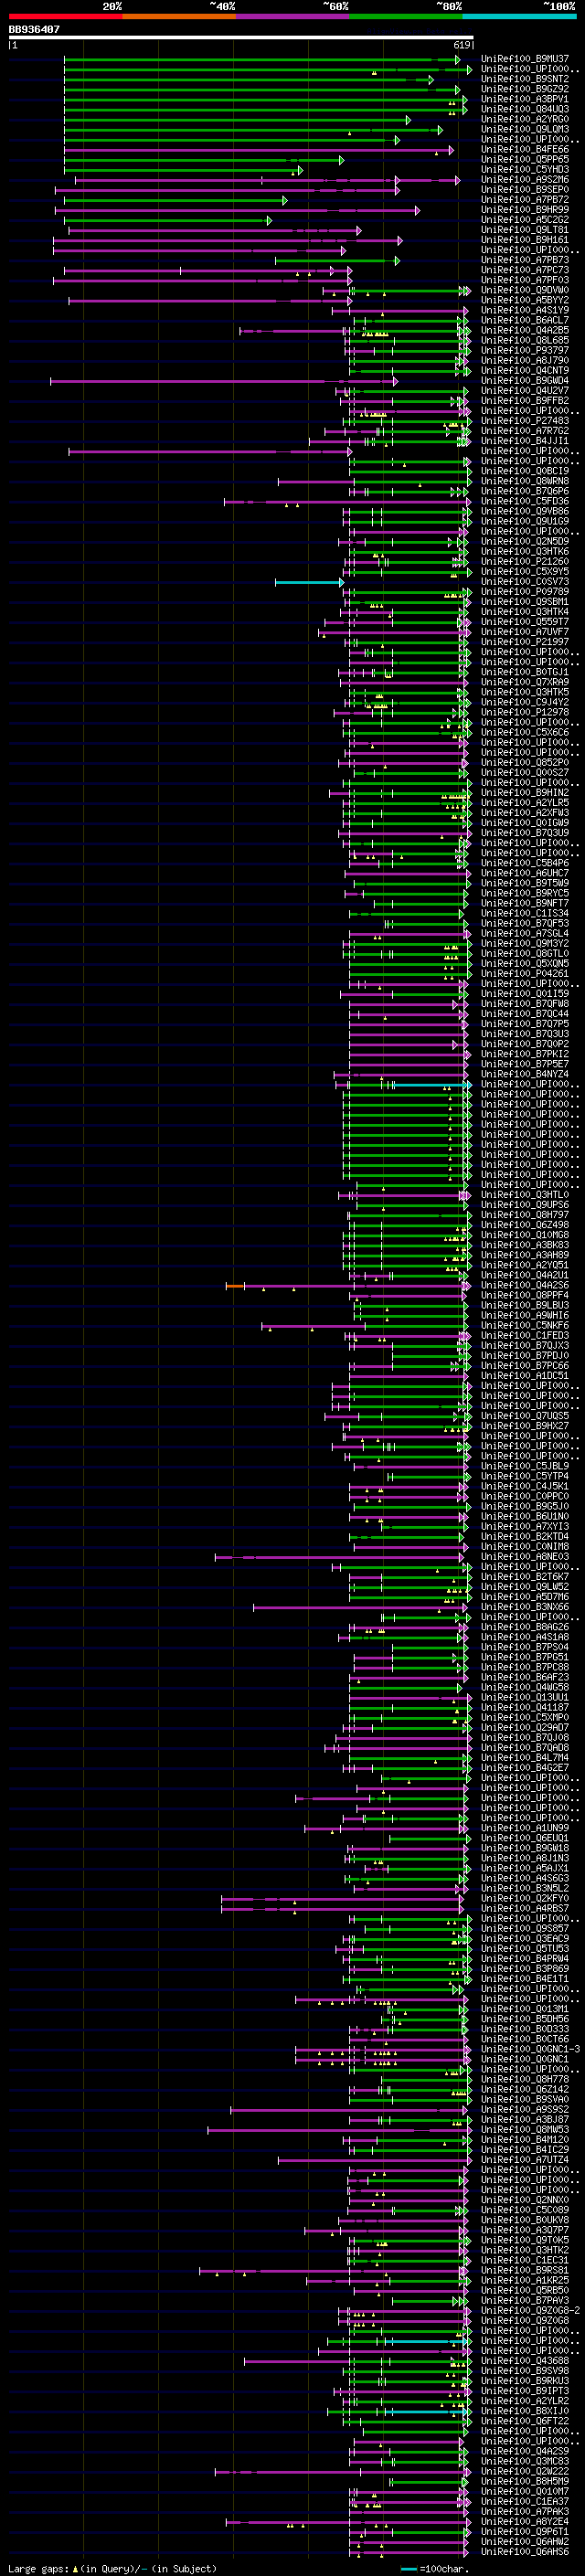Select hit label UniRef100_A7PB72
Screen dimensions: 585x2576
click(525, 200)
